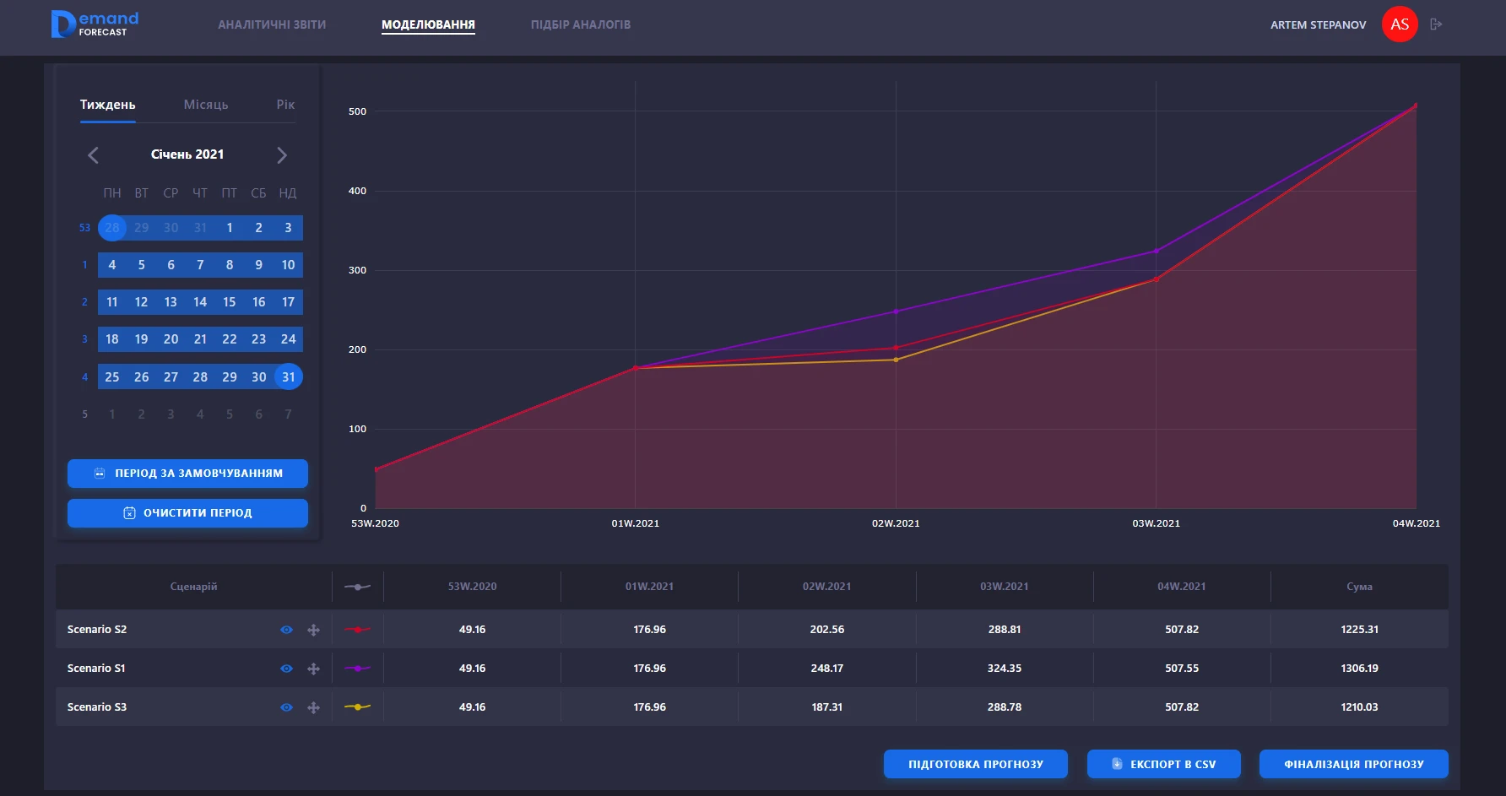Toggle Scenario S3 visibility eye
Viewport: 1506px width, 796px height.
[x=286, y=707]
